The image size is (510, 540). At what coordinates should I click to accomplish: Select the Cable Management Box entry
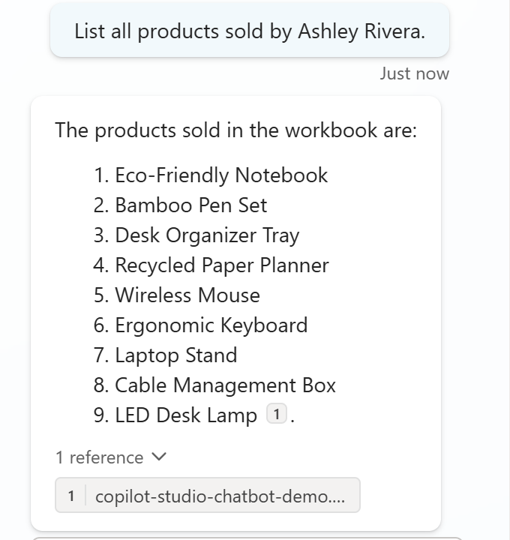(x=225, y=385)
